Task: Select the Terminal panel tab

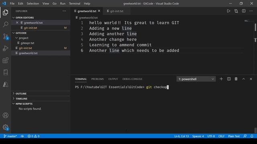Action: tap(81, 79)
